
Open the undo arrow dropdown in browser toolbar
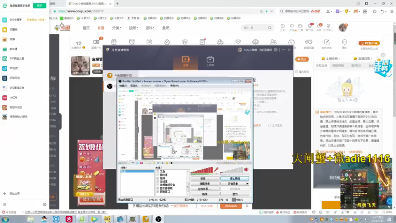[386, 11]
